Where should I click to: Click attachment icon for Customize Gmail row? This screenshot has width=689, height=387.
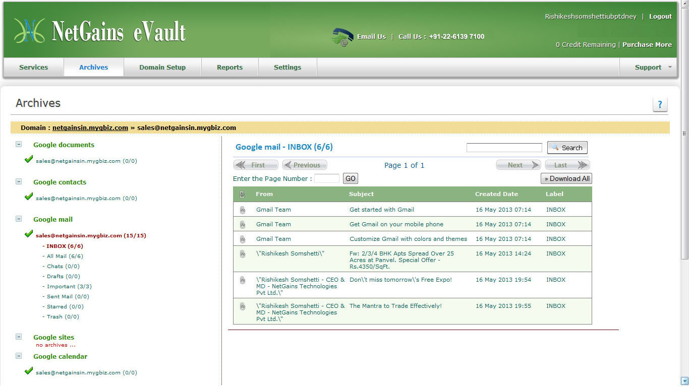[x=242, y=239]
